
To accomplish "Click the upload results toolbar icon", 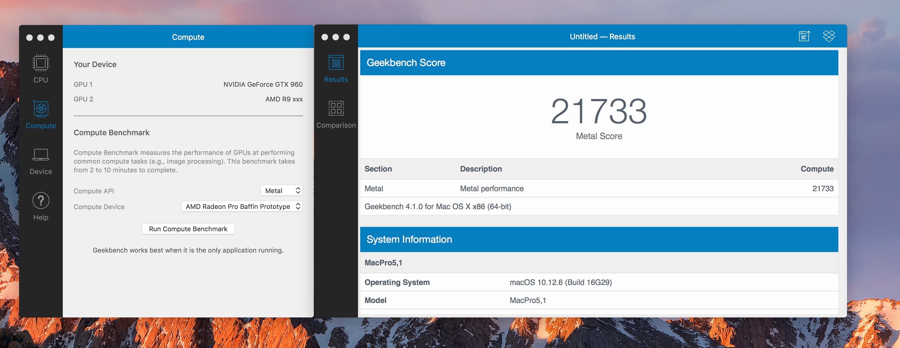I will point(804,36).
